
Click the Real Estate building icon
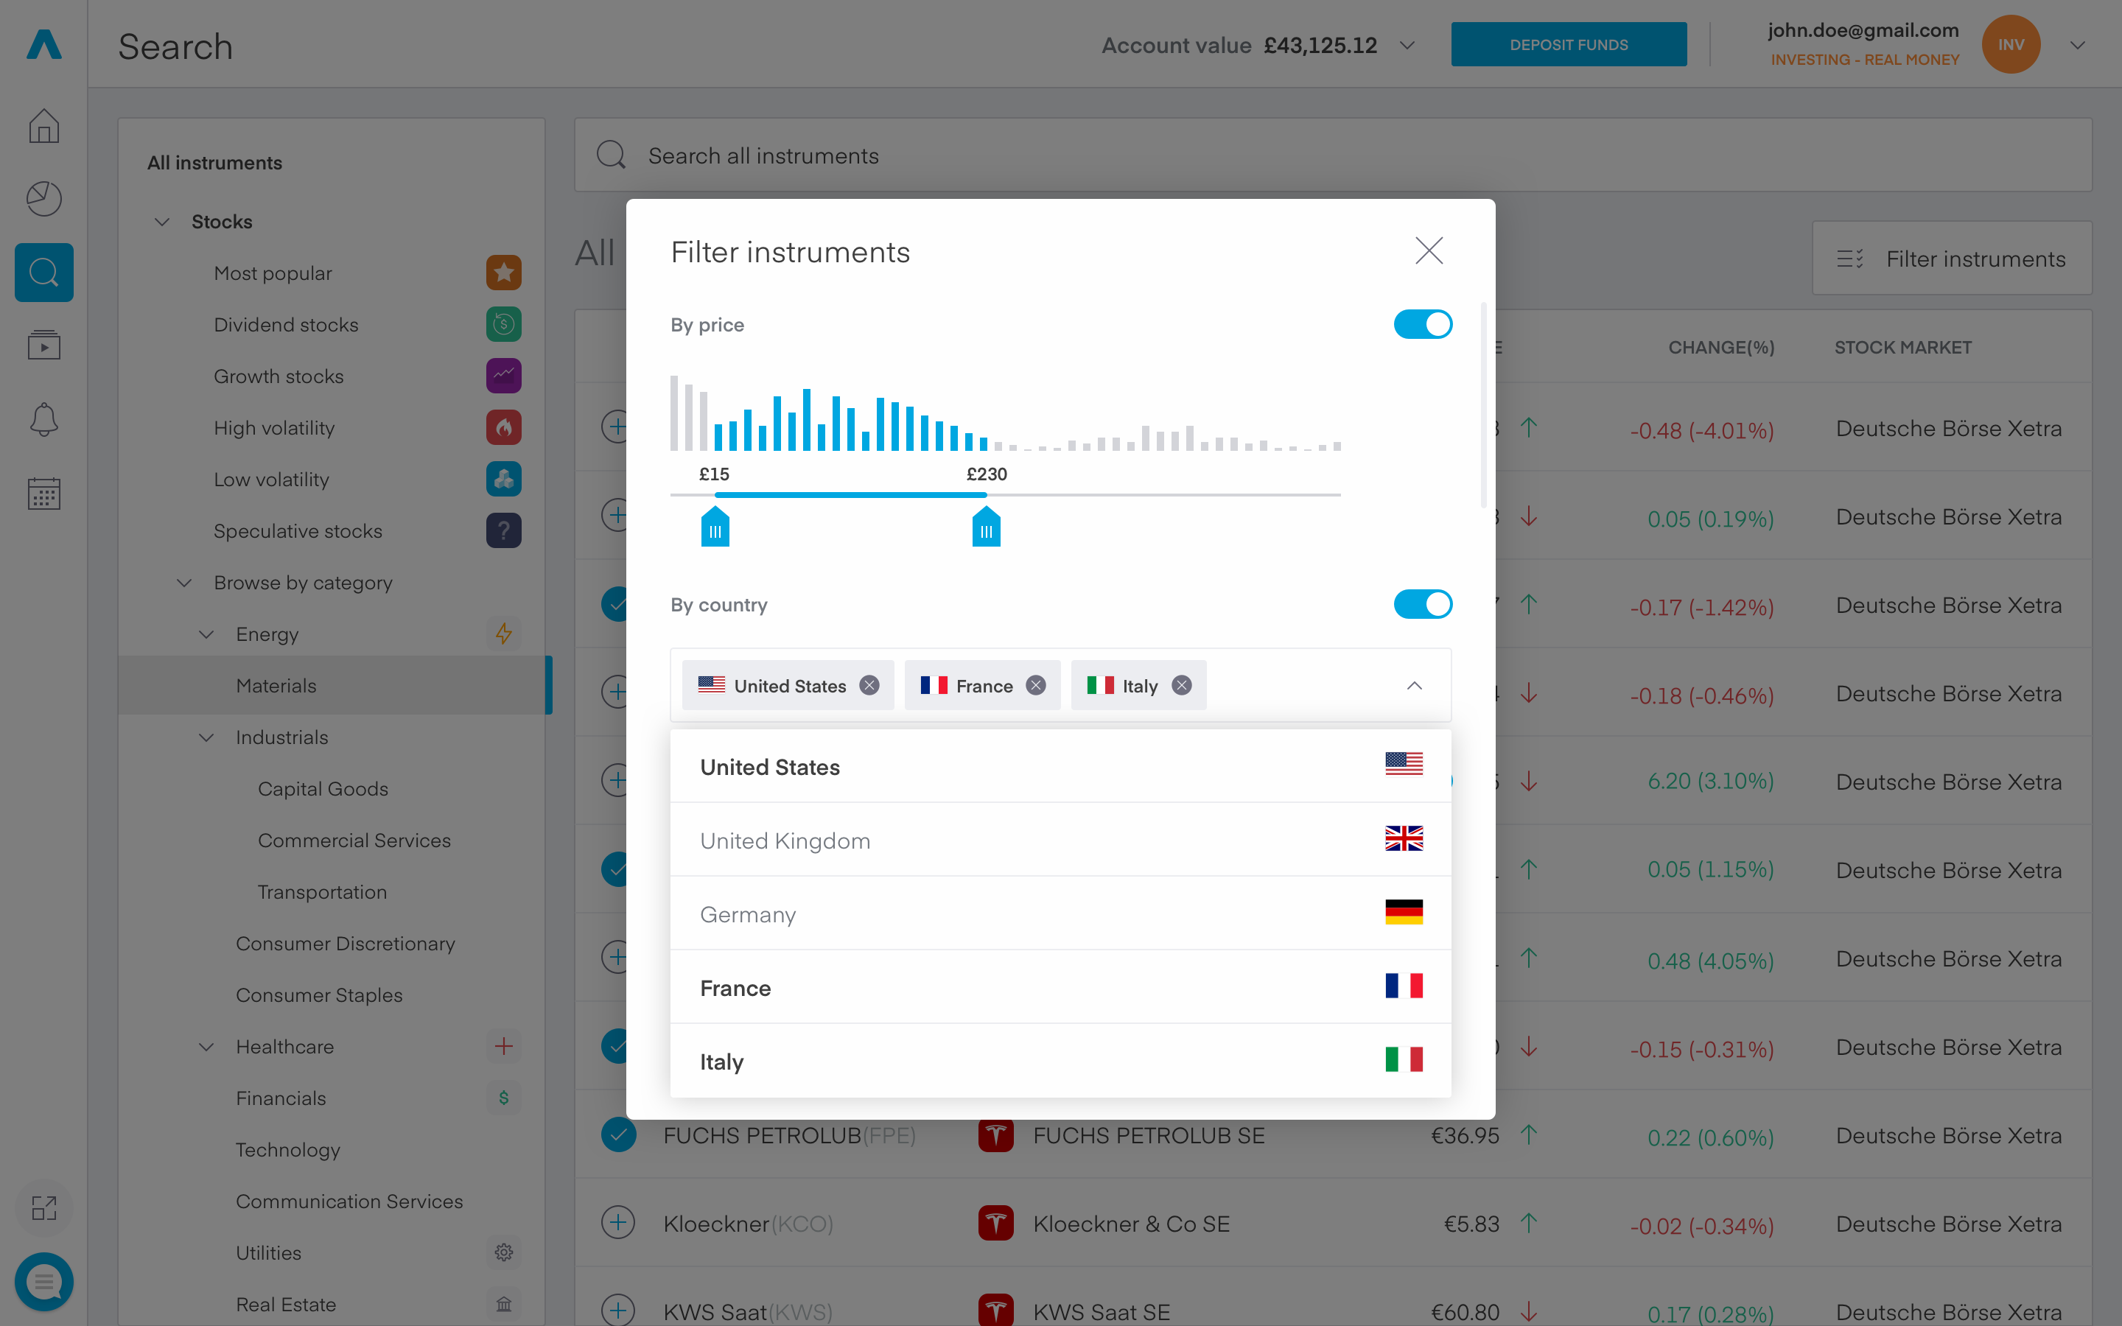pyautogui.click(x=503, y=1304)
